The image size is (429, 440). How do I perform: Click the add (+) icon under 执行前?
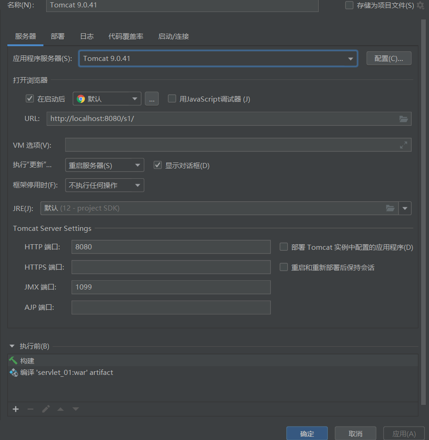15,409
